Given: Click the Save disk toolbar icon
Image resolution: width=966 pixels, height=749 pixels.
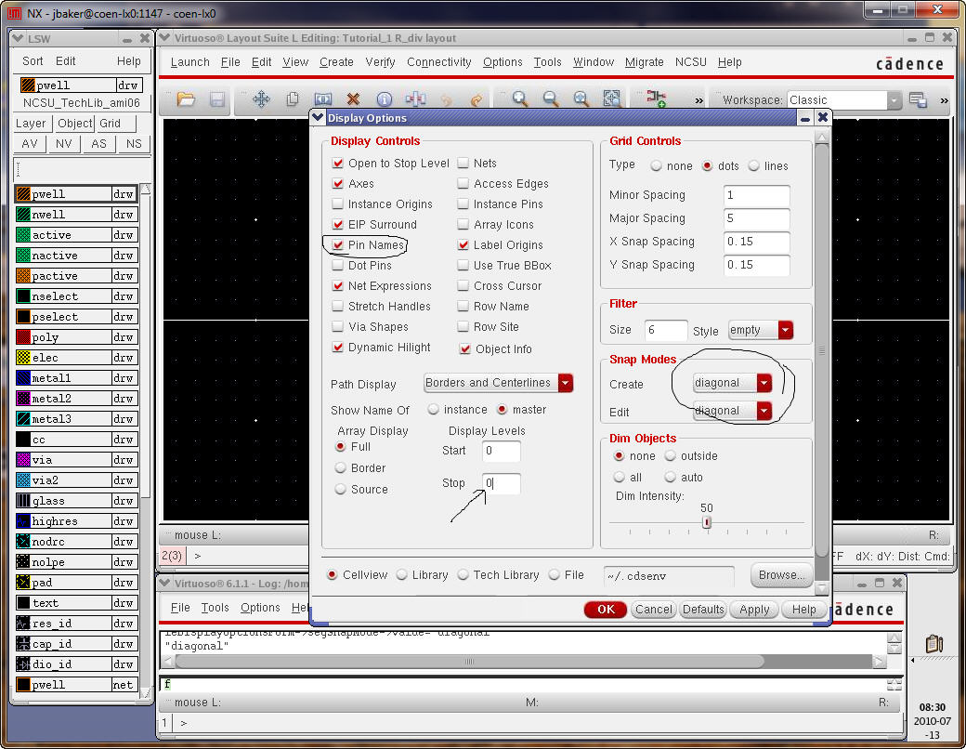Looking at the screenshot, I should (x=216, y=99).
